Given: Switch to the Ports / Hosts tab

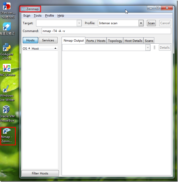Looking at the screenshot, I should point(96,41).
